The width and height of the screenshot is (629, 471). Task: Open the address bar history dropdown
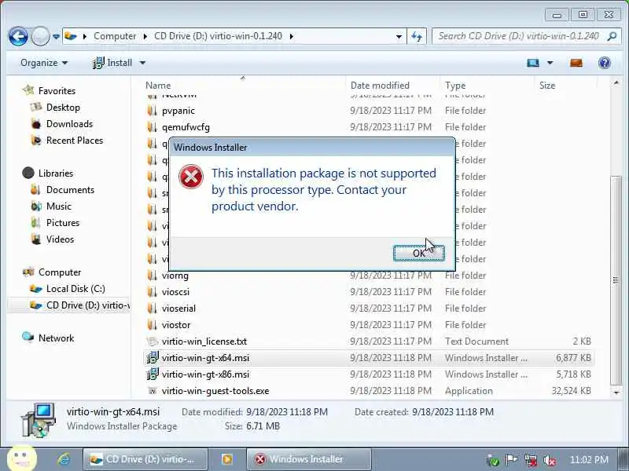pos(399,36)
